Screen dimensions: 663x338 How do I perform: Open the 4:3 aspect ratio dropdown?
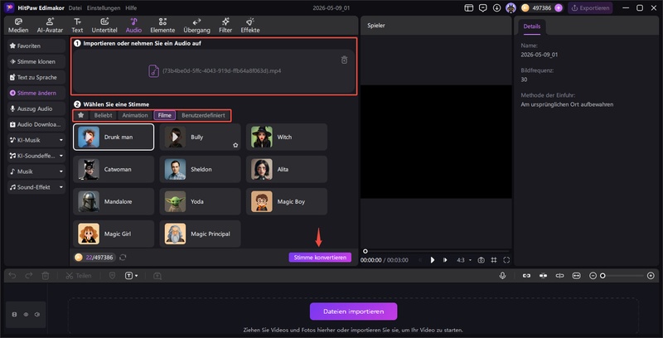tap(464, 260)
